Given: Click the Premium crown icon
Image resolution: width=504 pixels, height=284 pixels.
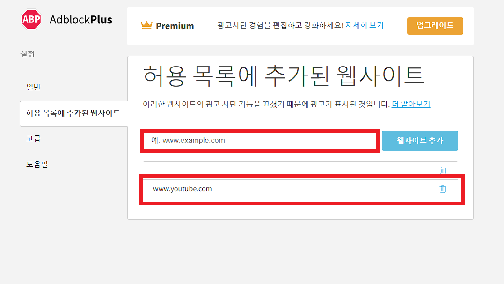Looking at the screenshot, I should point(146,25).
